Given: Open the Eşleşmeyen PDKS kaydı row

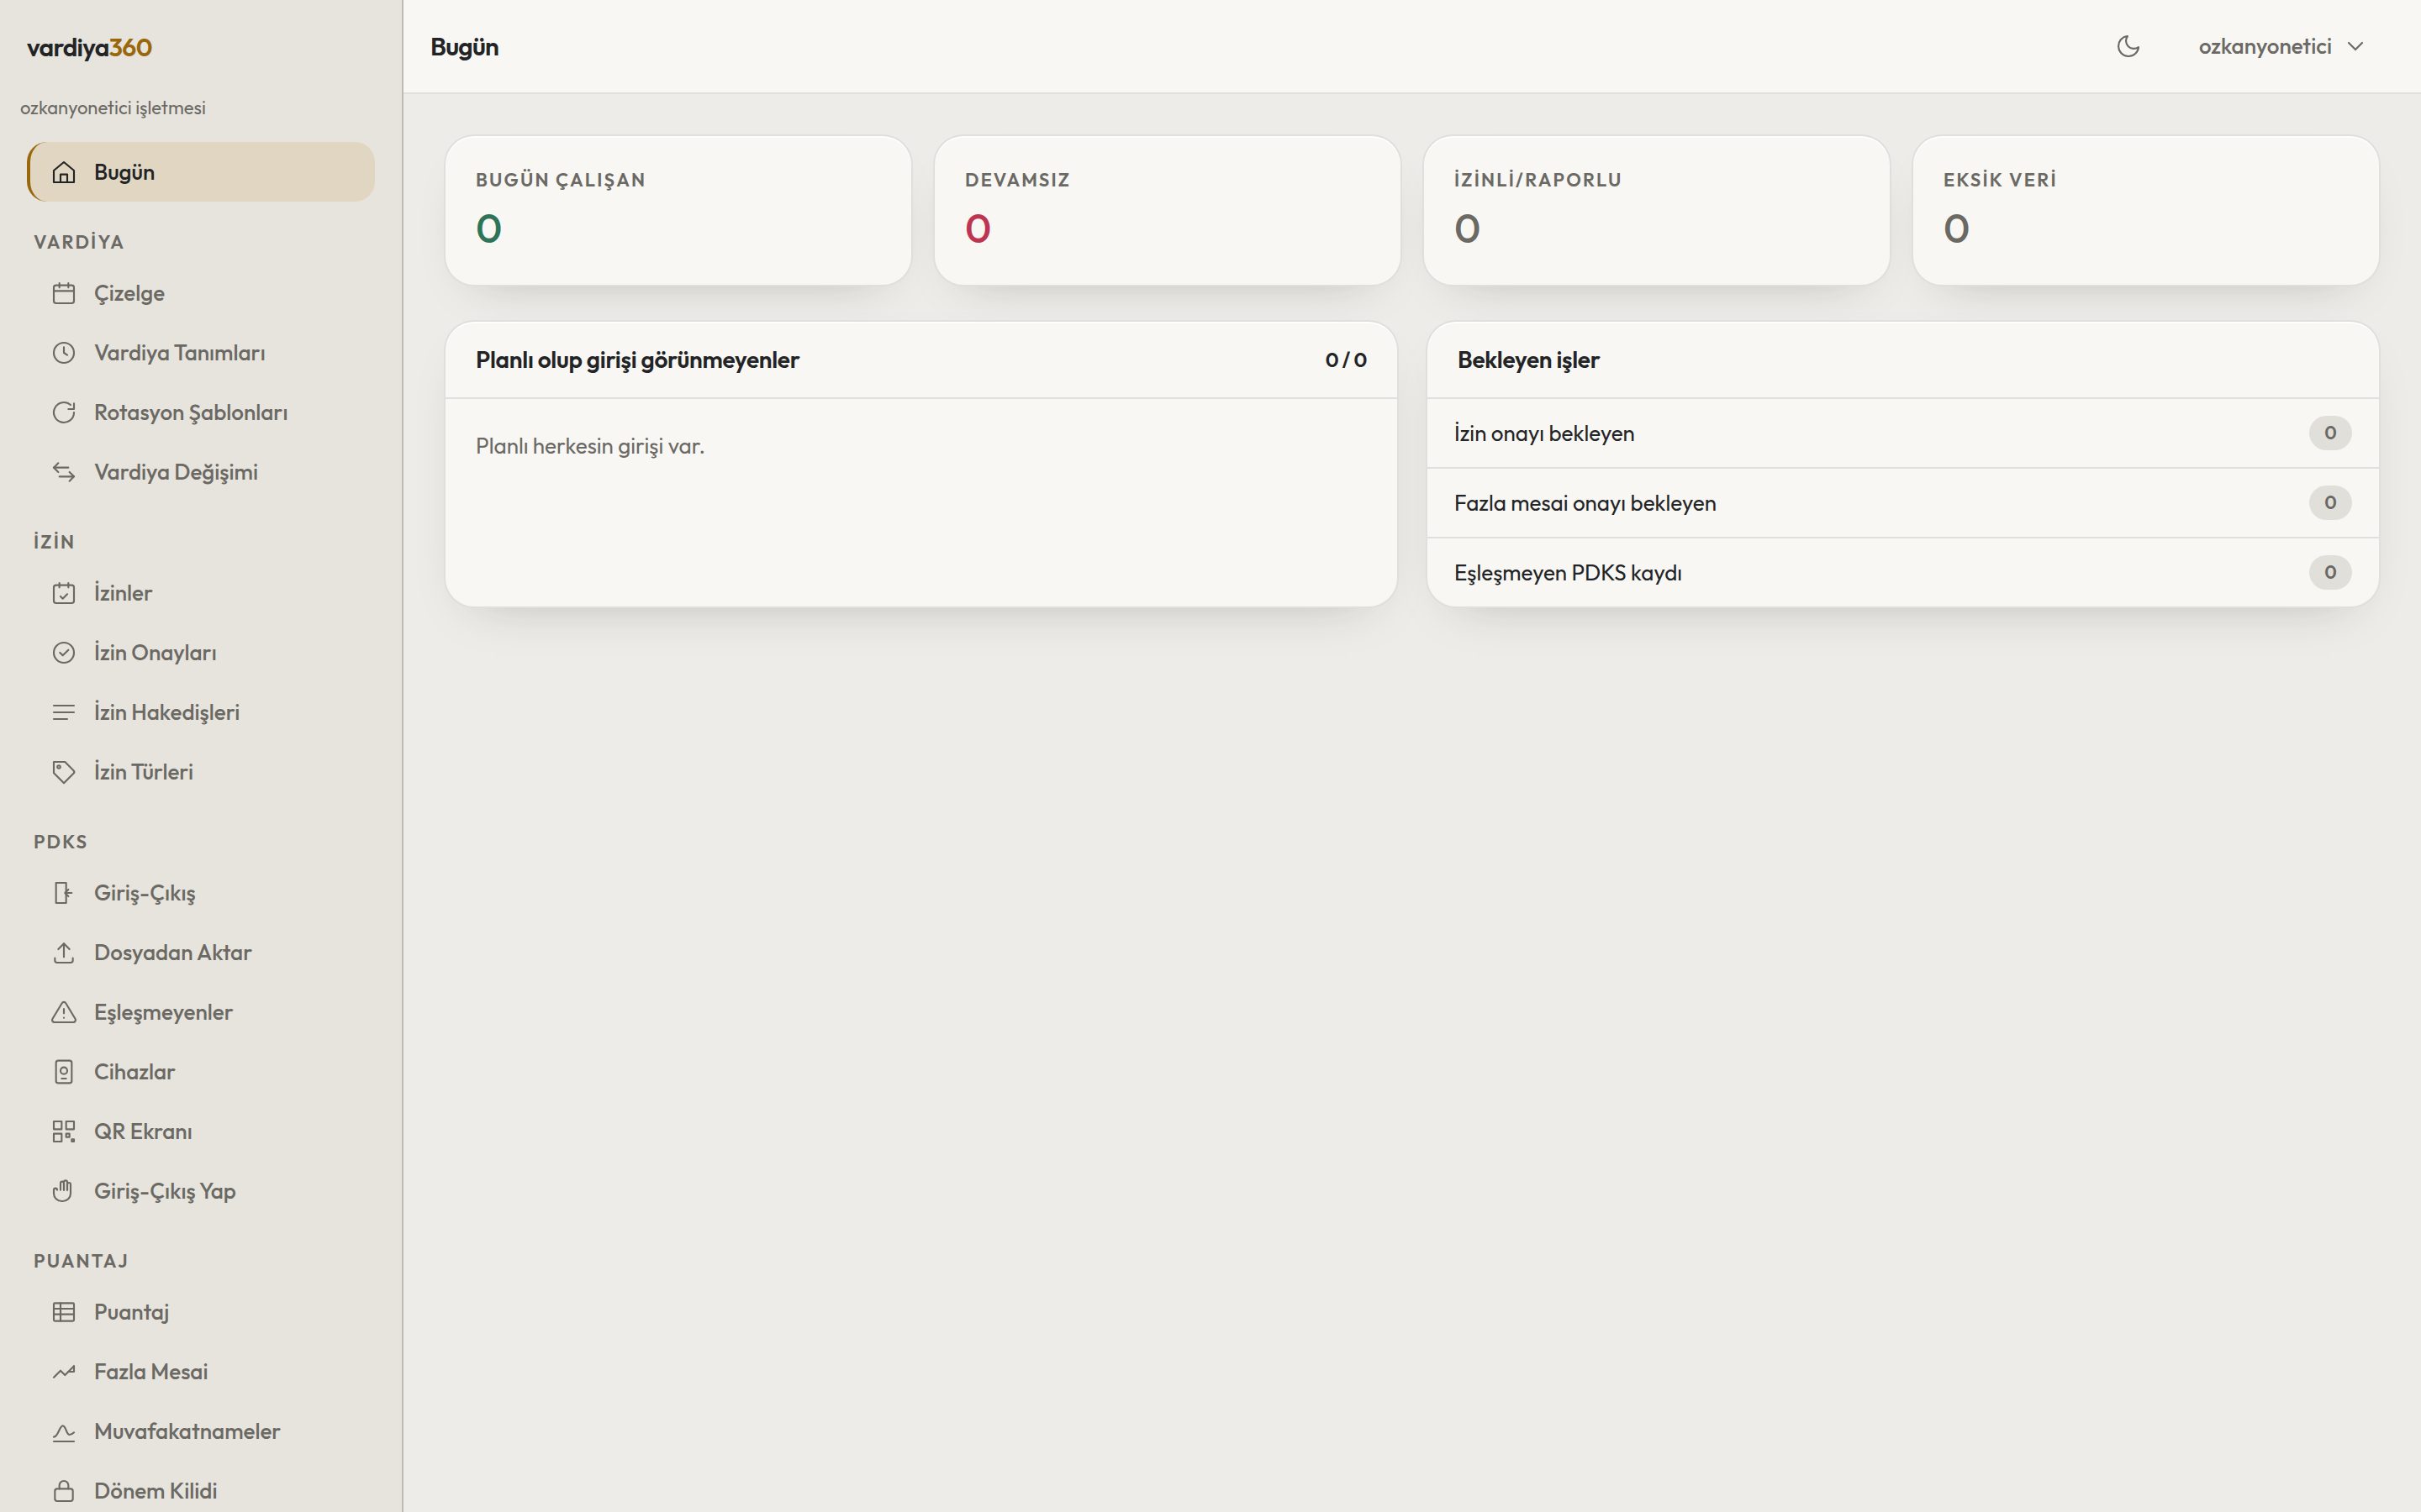Looking at the screenshot, I should click(1901, 572).
